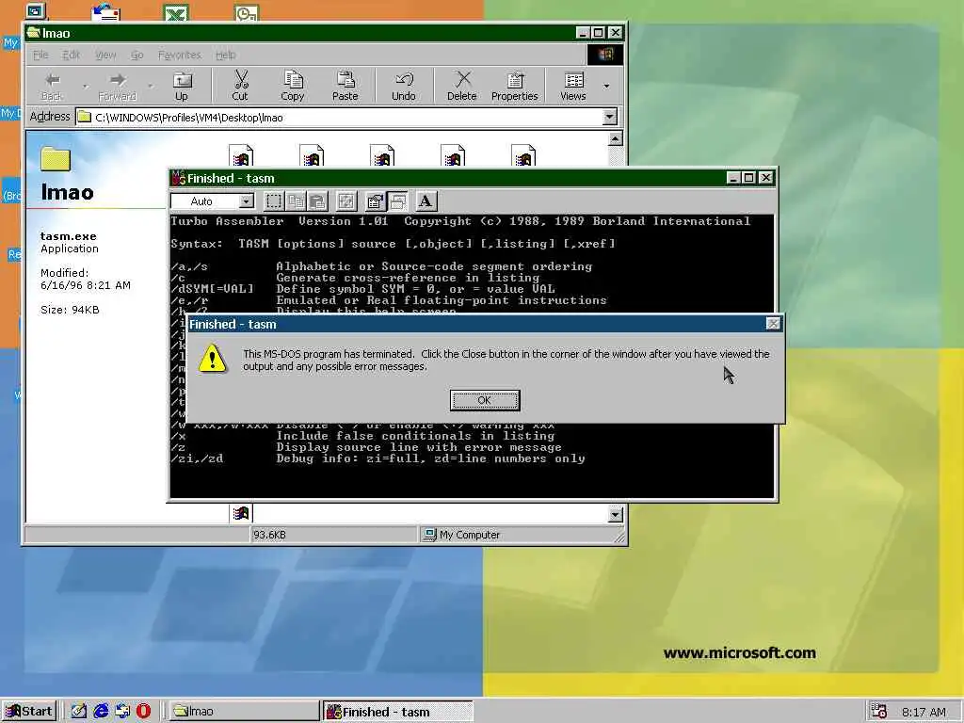Launch Opera from quick launch
The image size is (964, 723).
(143, 712)
